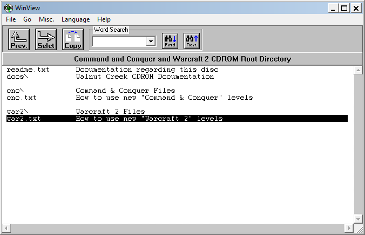Close the WinView window
This screenshot has width=365, height=235.
[x=356, y=8]
